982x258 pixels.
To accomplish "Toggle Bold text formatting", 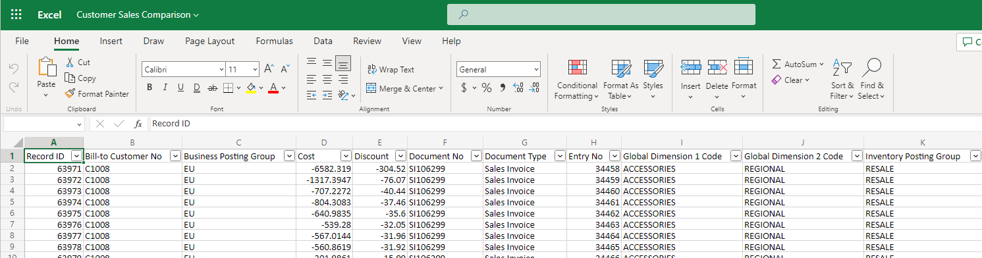I will pos(150,88).
